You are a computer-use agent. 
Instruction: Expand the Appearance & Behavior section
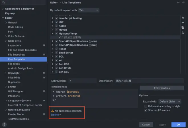tap(3, 9)
